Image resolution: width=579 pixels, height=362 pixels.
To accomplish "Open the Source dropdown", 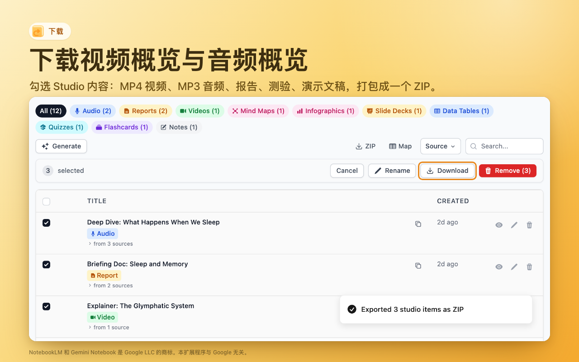I will [x=441, y=146].
